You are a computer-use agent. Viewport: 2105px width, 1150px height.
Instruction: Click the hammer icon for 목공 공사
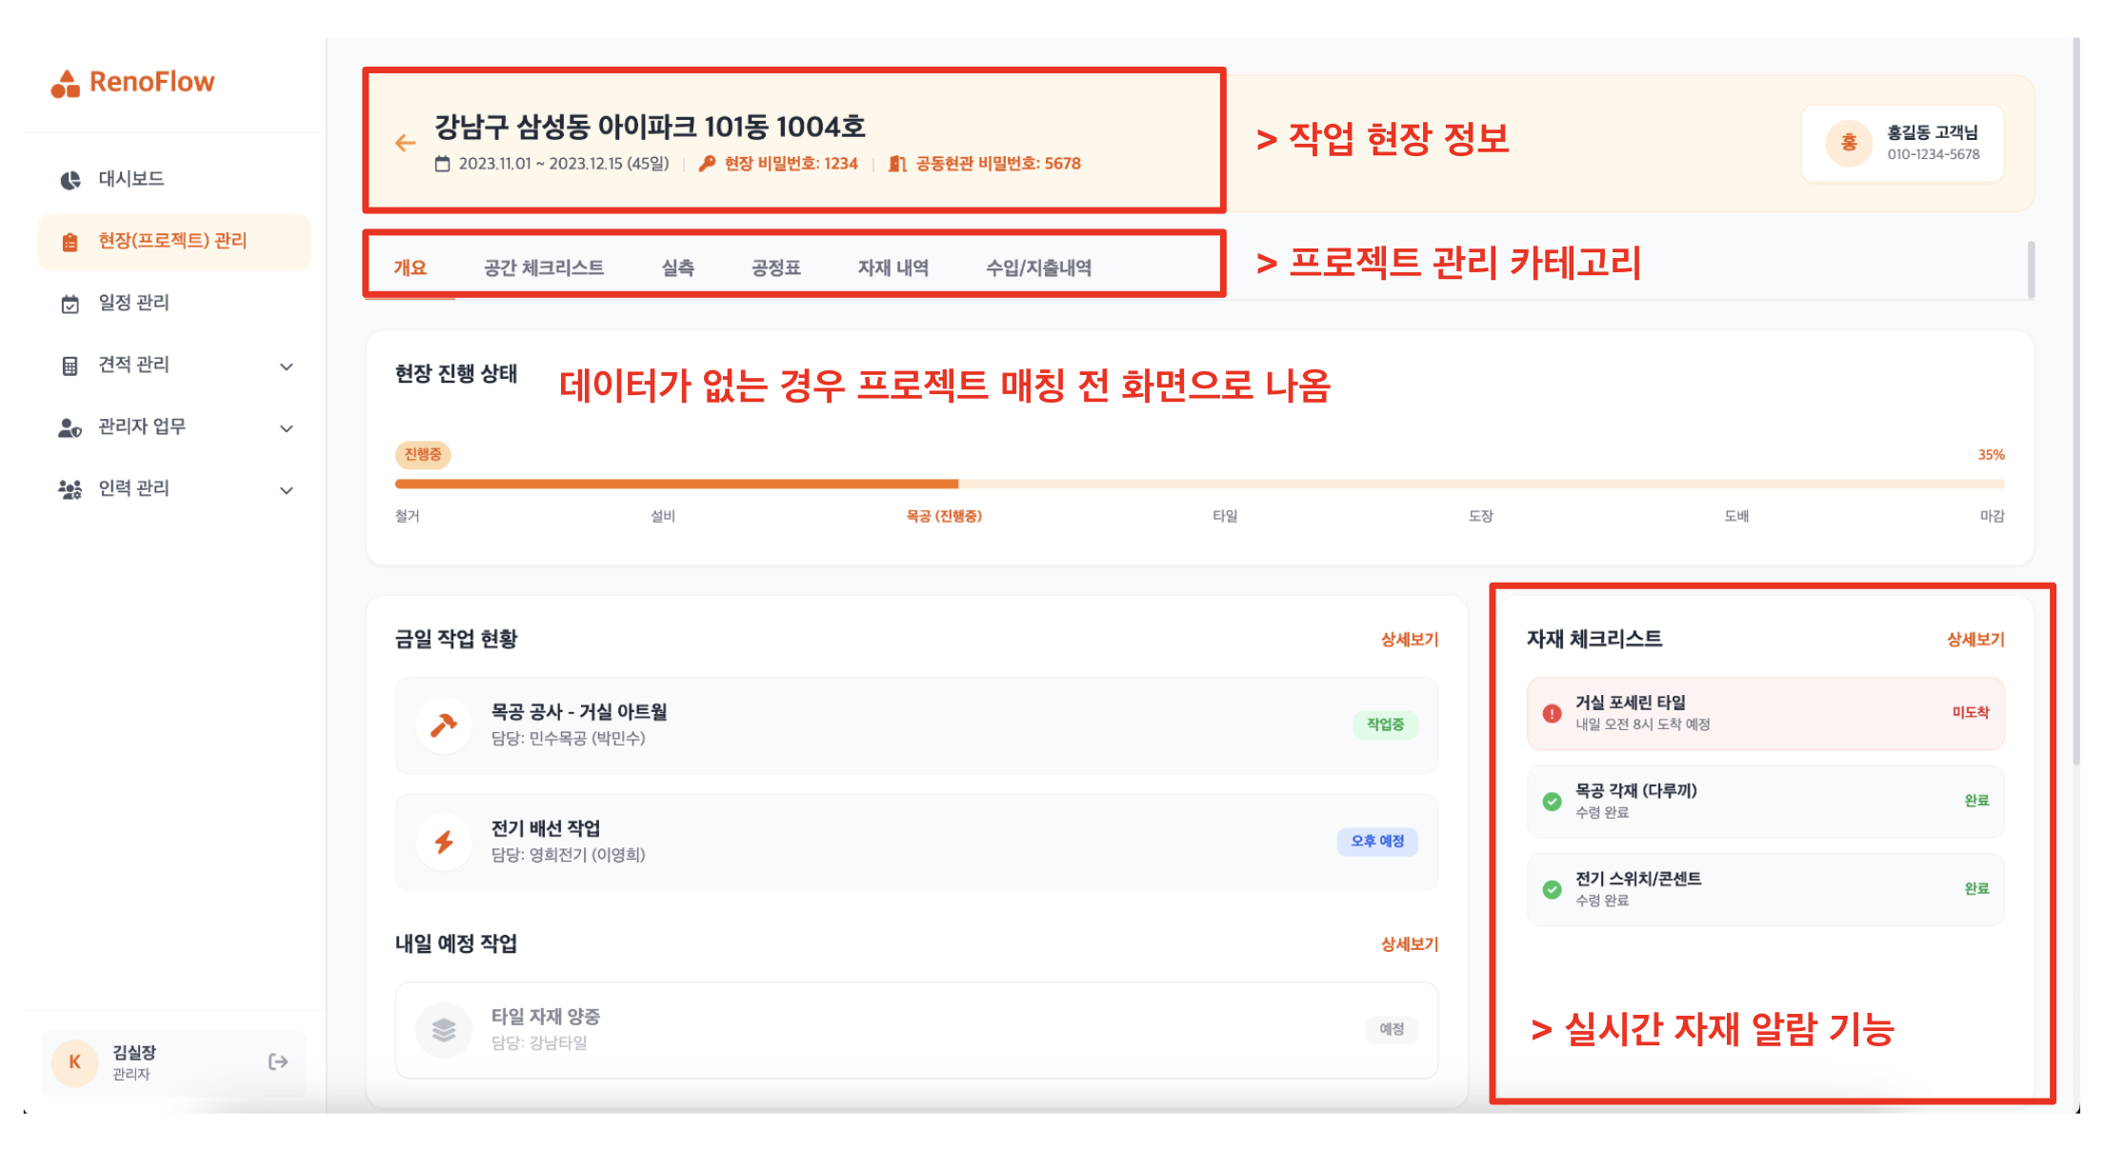coord(444,725)
